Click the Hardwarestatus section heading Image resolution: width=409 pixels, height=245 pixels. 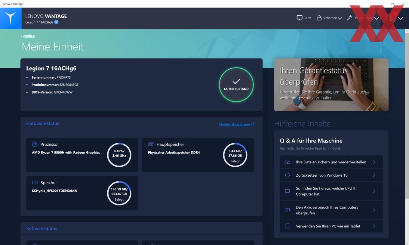point(42,123)
